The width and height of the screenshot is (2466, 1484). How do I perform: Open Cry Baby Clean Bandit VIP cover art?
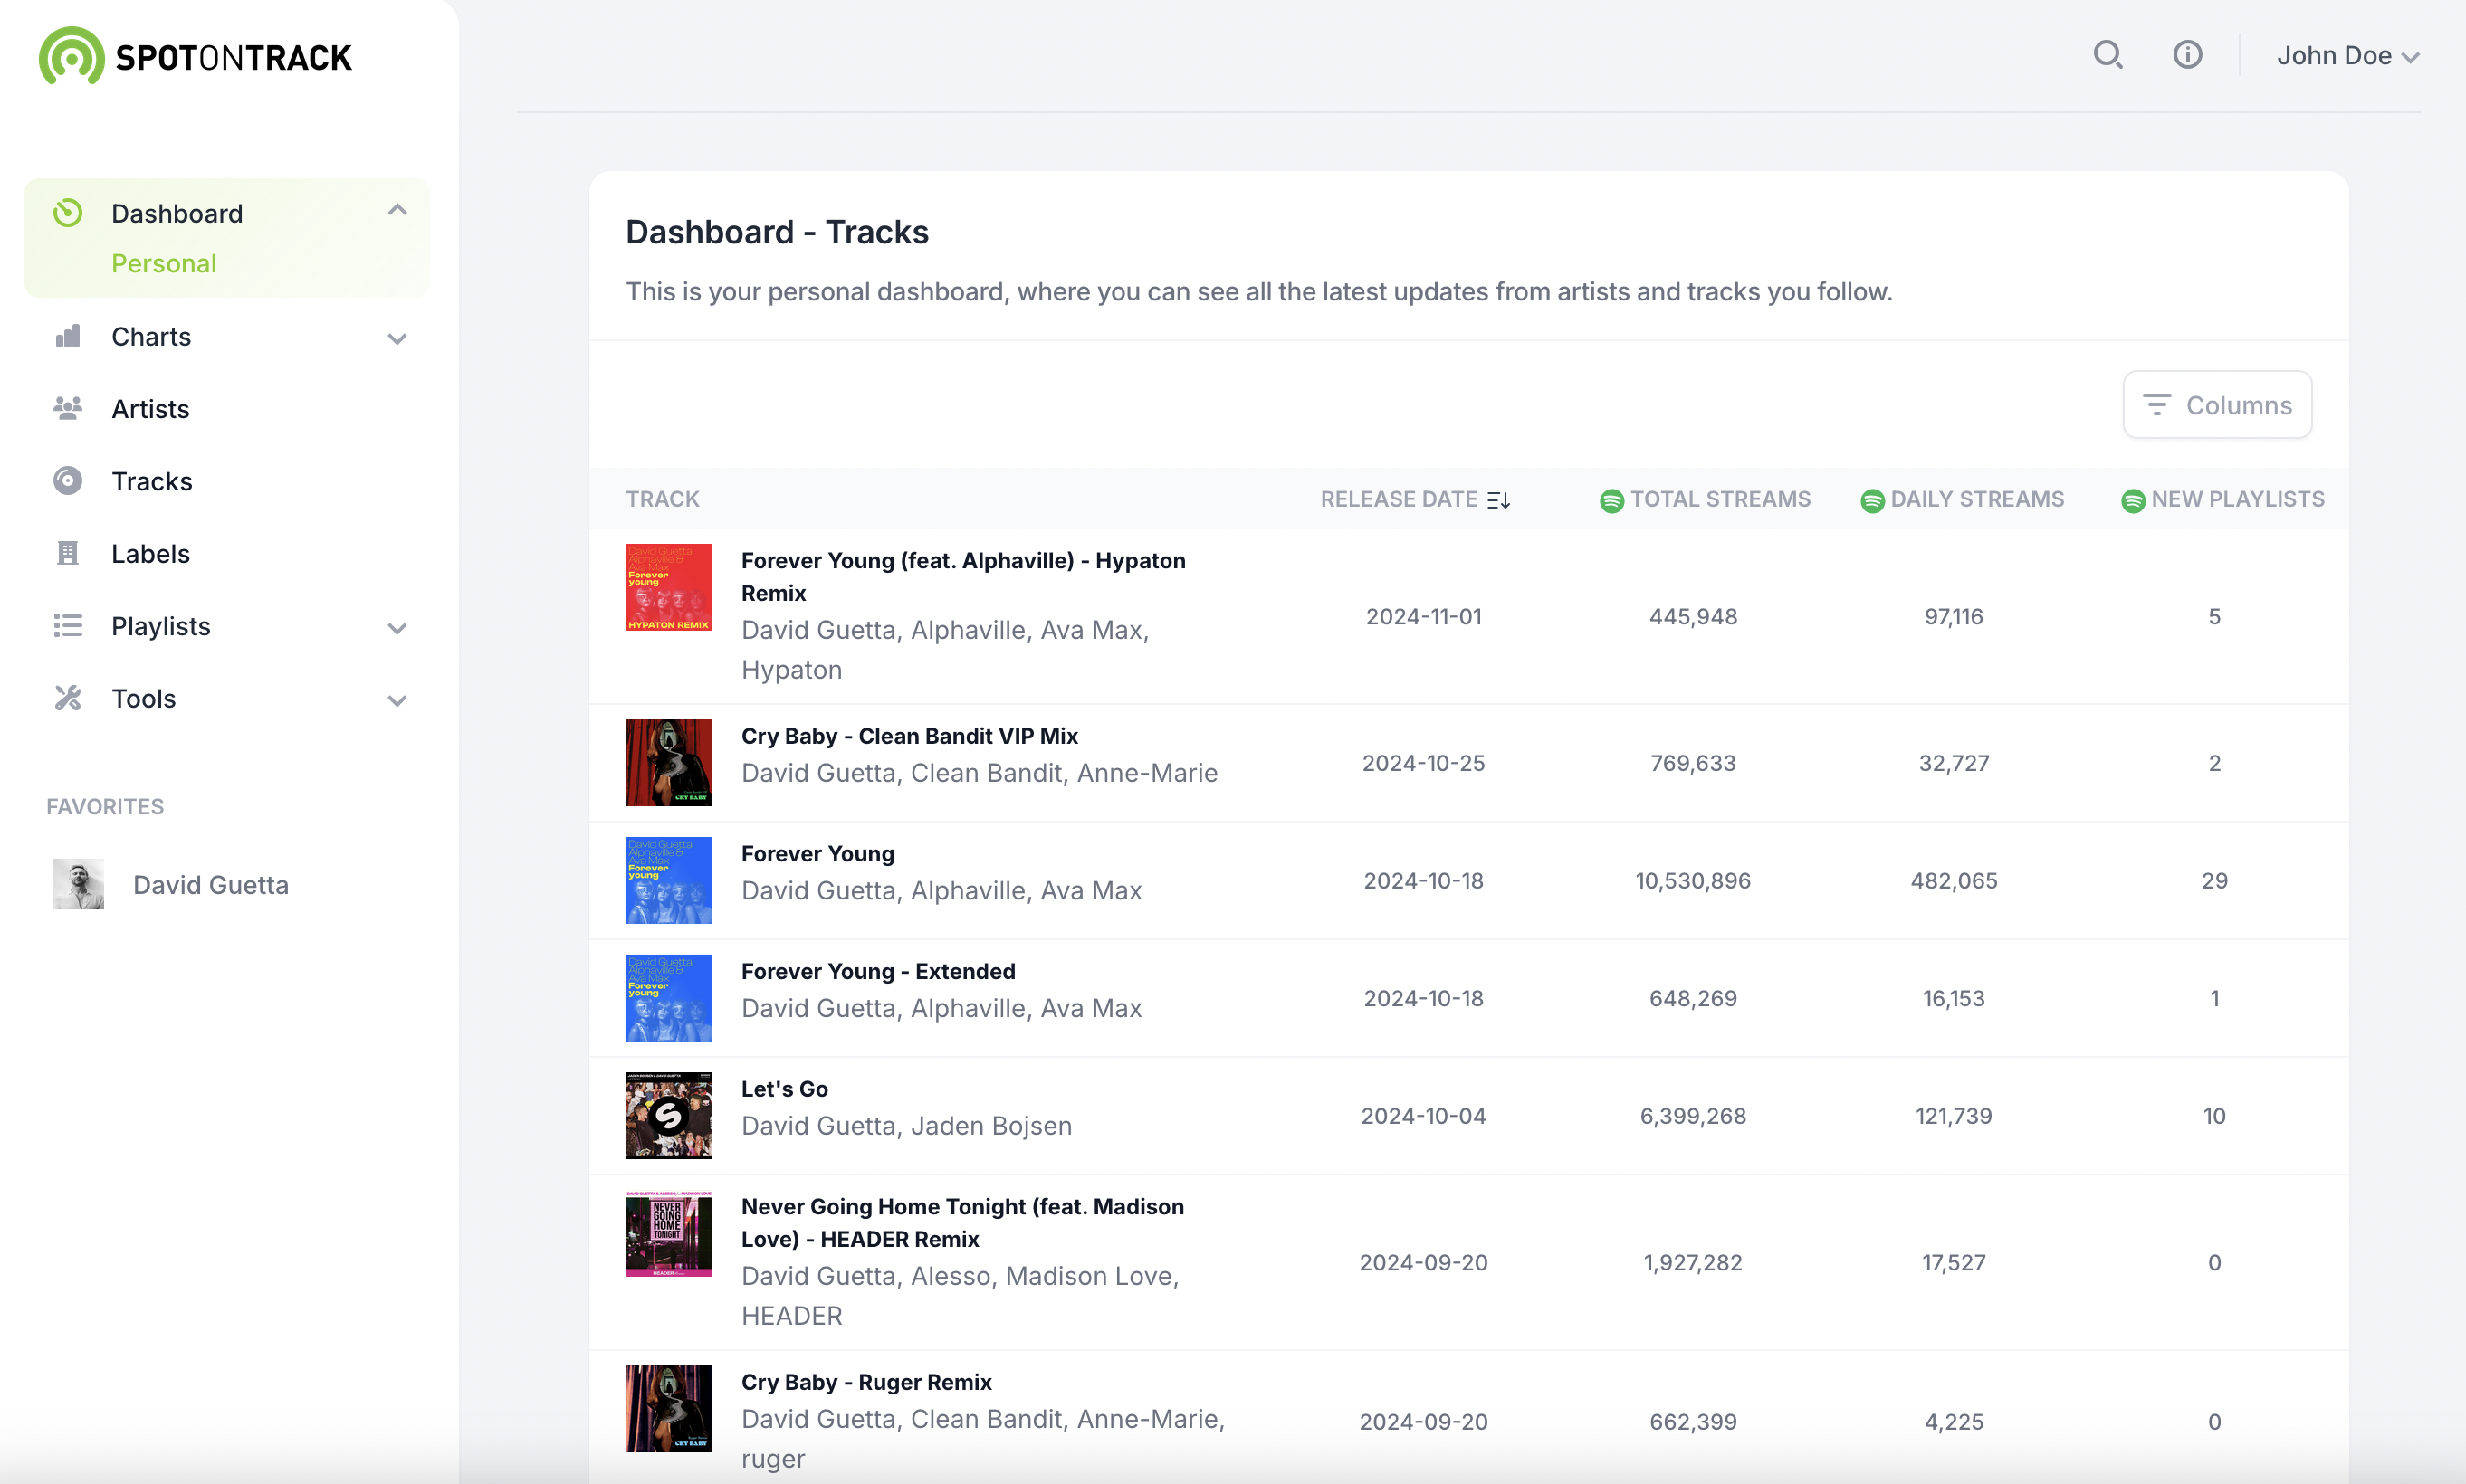coord(668,763)
